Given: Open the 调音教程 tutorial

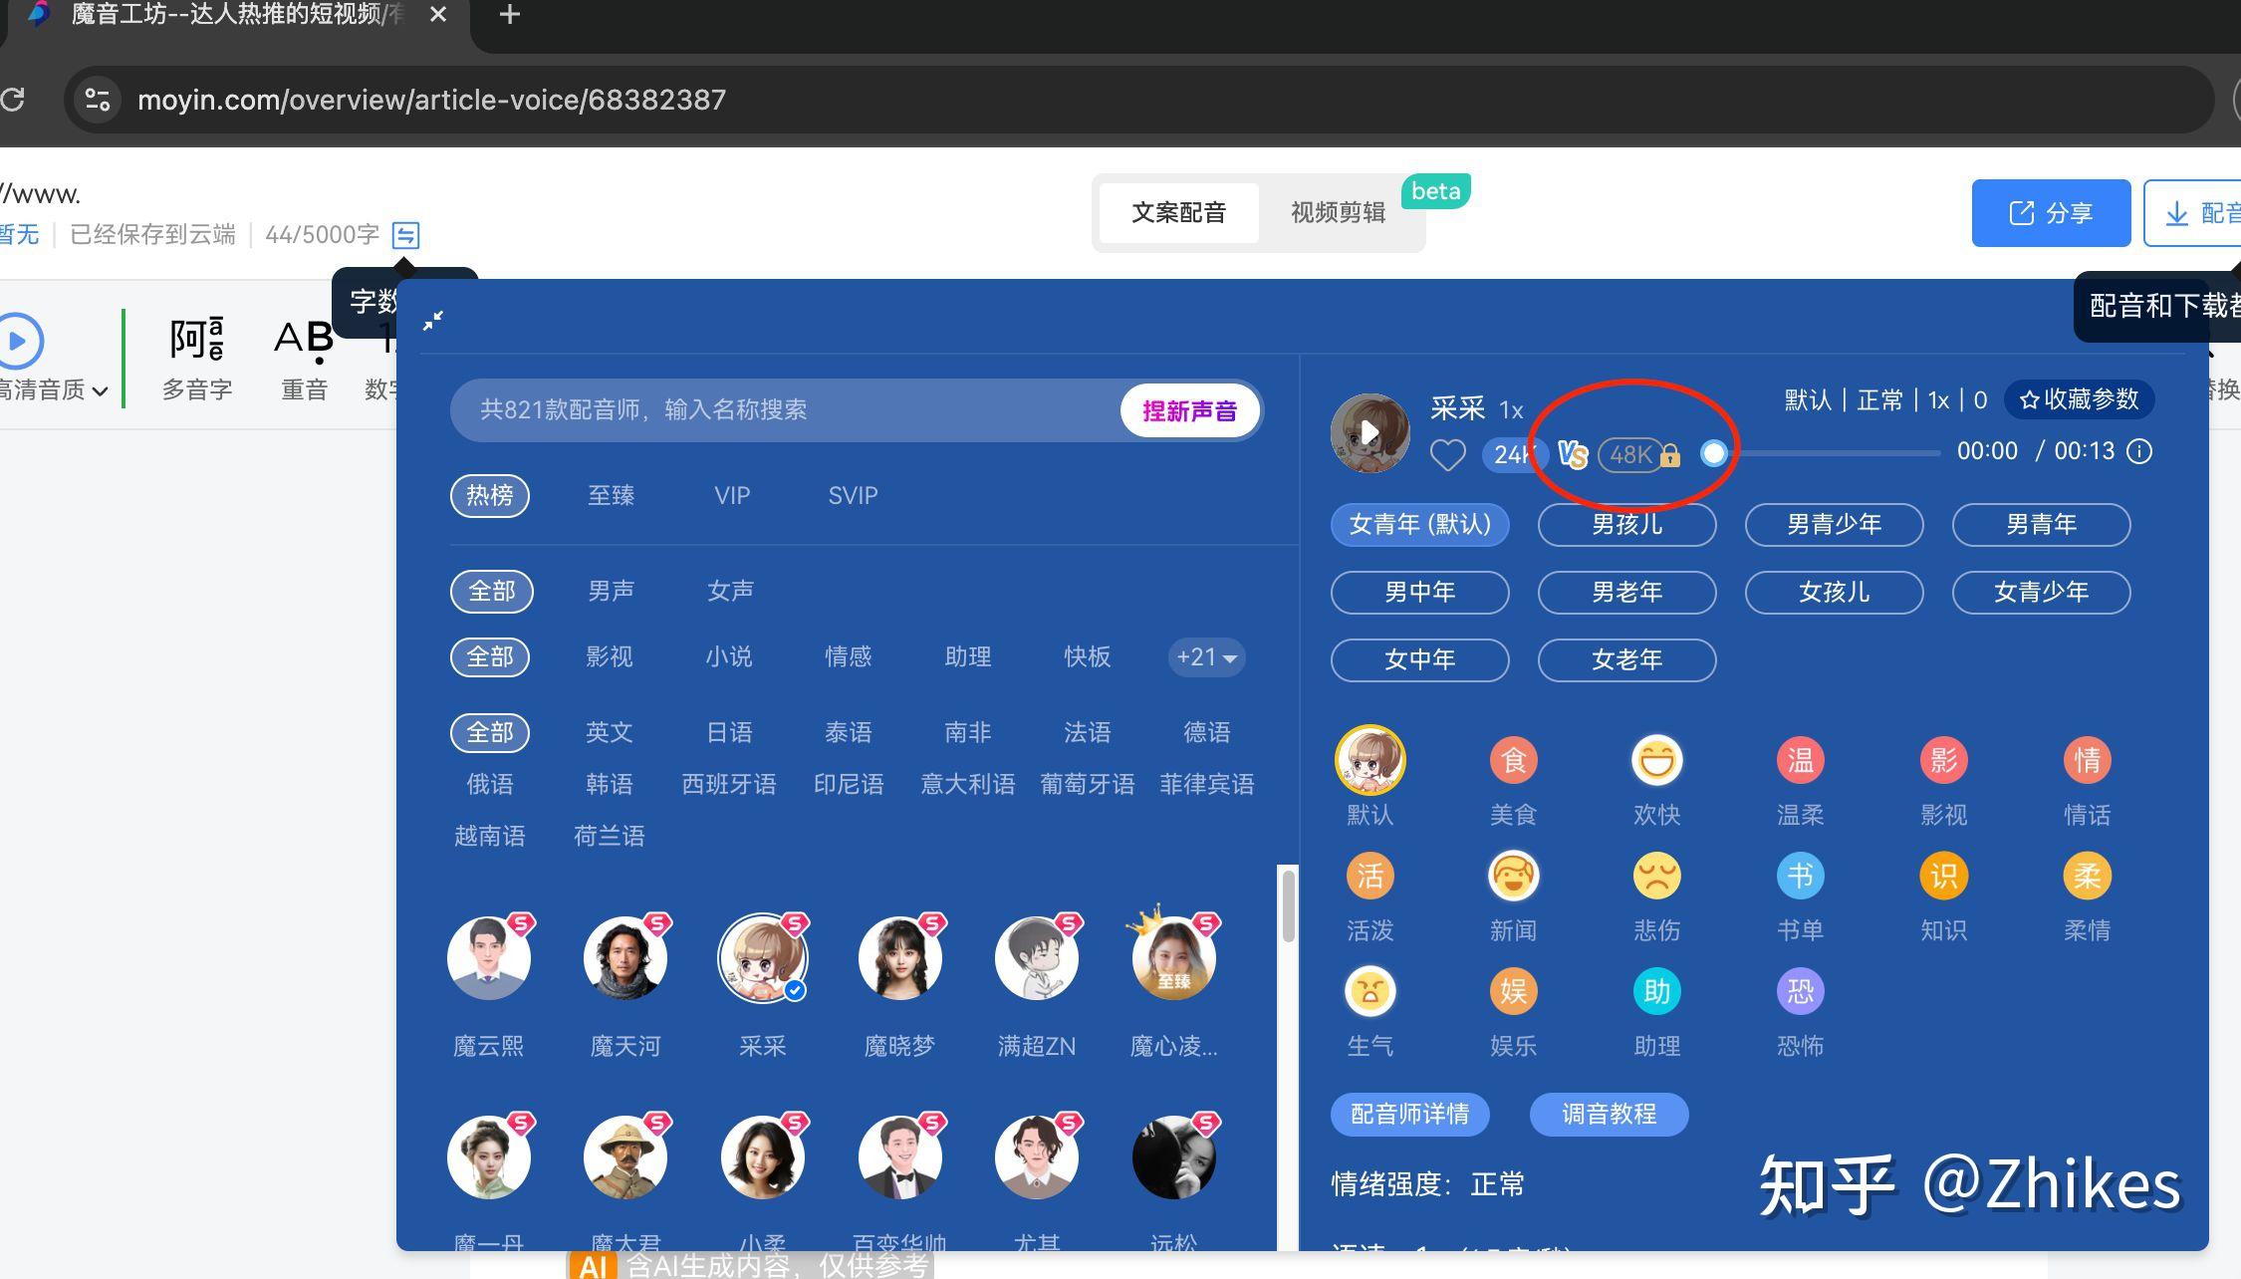Looking at the screenshot, I should tap(1609, 1114).
